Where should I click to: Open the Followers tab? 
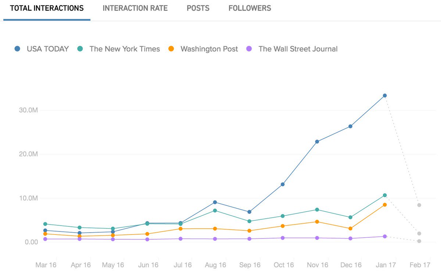click(x=250, y=8)
